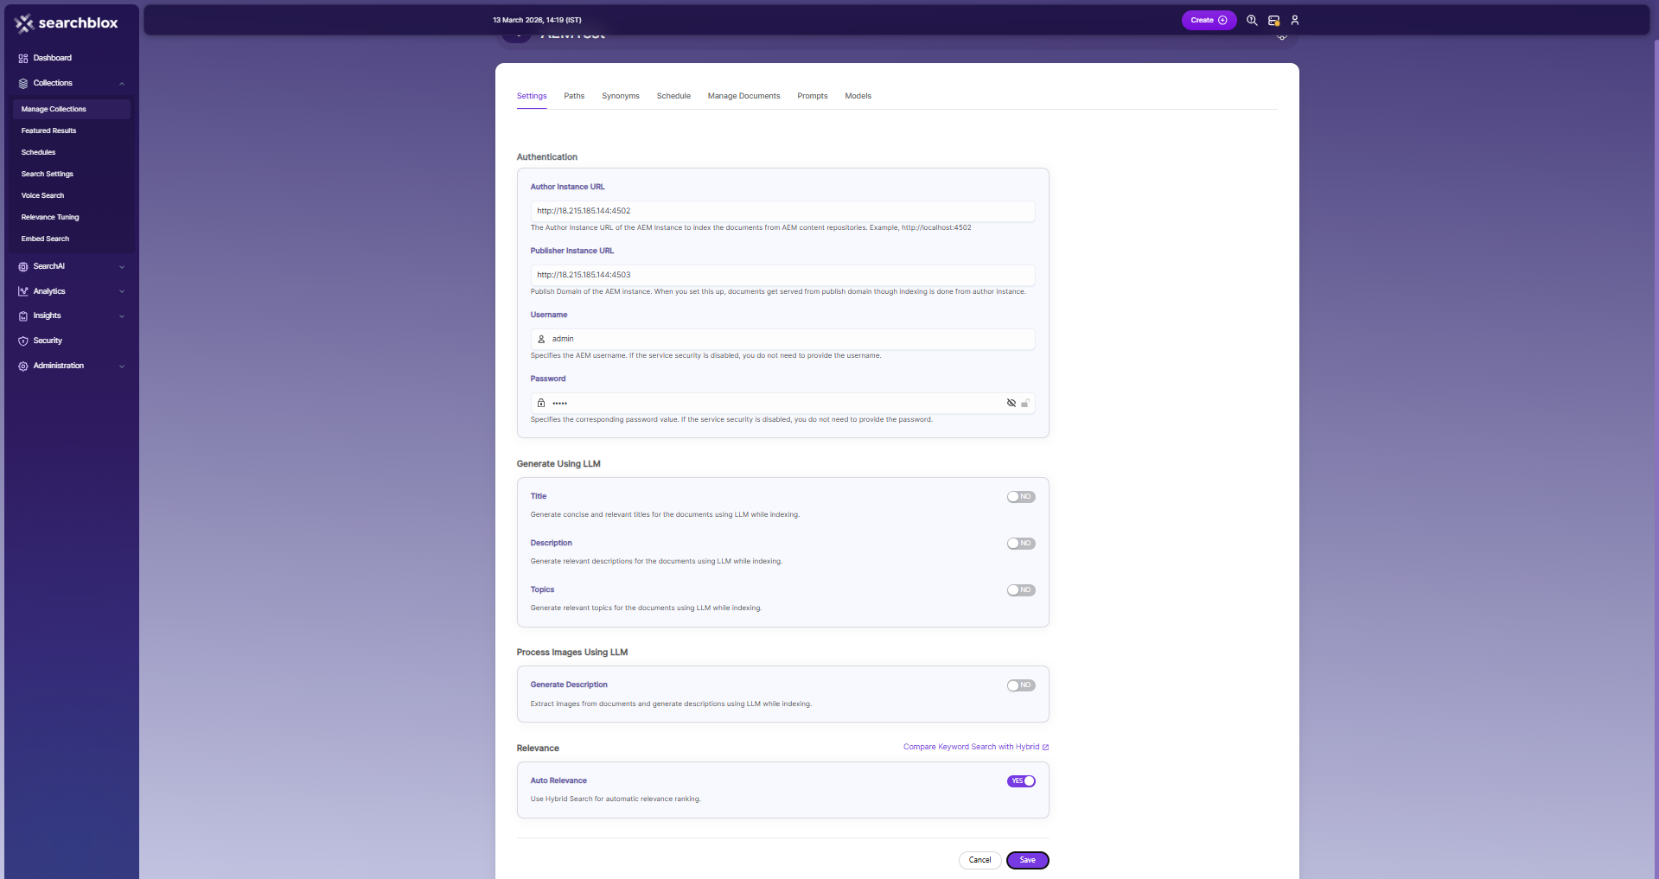Enable the Title LLM generation toggle
The height and width of the screenshot is (879, 1659).
1021,497
